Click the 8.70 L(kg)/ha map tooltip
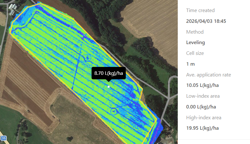Screen dimensions: 250x144 point(108,74)
